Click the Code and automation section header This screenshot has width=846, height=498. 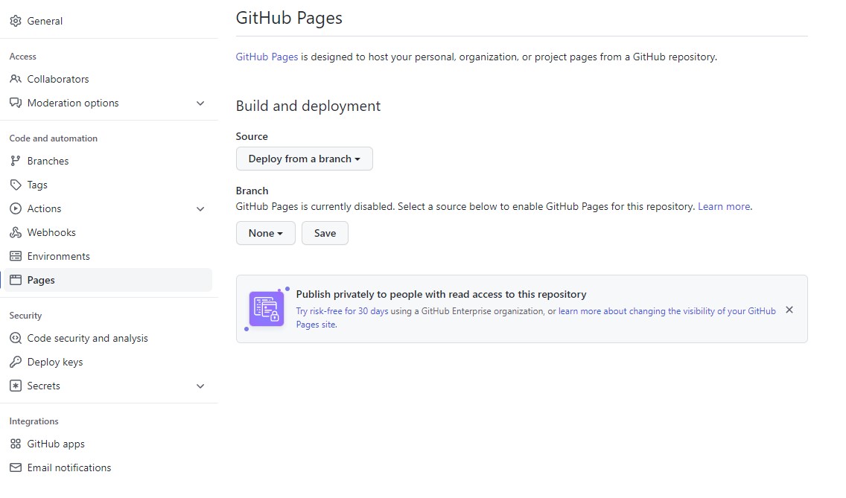point(54,138)
